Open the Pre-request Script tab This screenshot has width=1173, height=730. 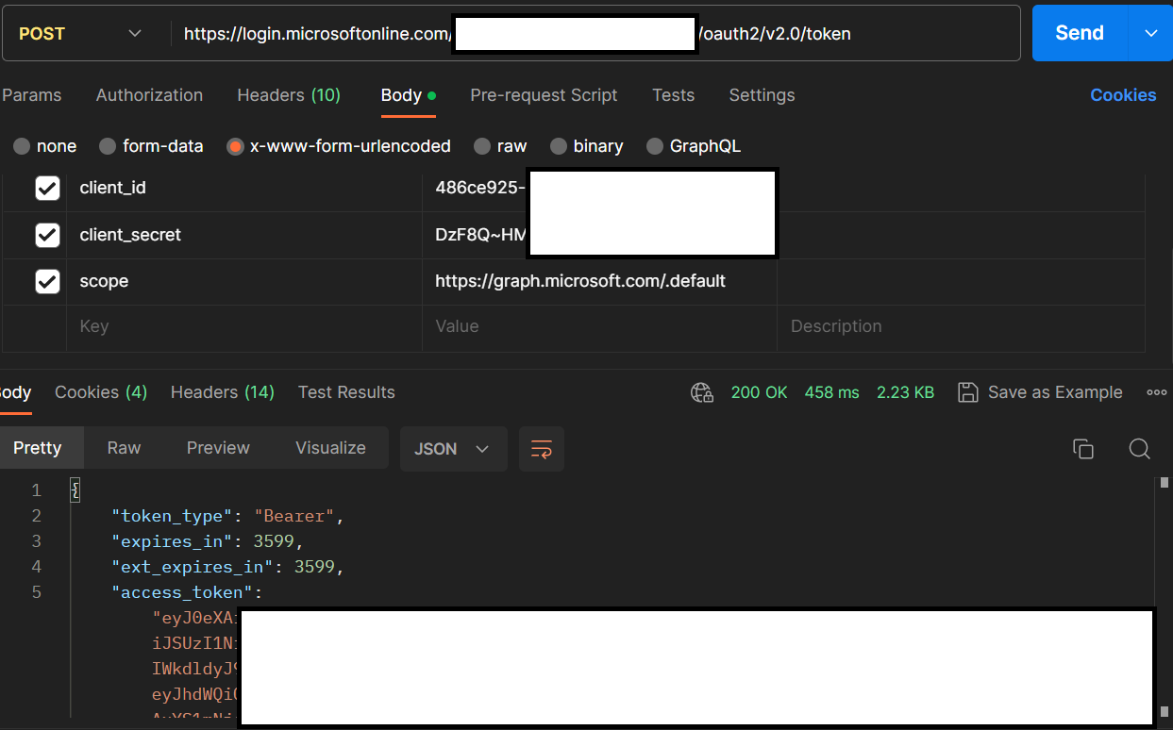[544, 95]
